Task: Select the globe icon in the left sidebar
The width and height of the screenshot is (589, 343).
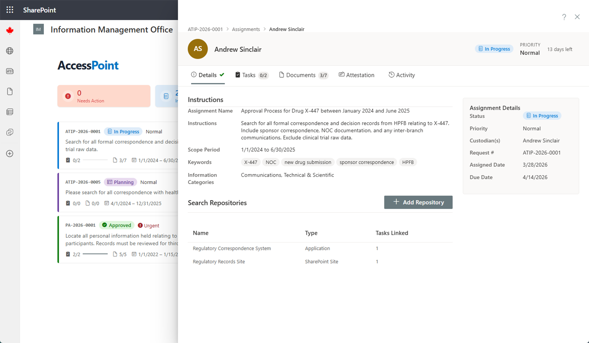Action: coord(10,51)
